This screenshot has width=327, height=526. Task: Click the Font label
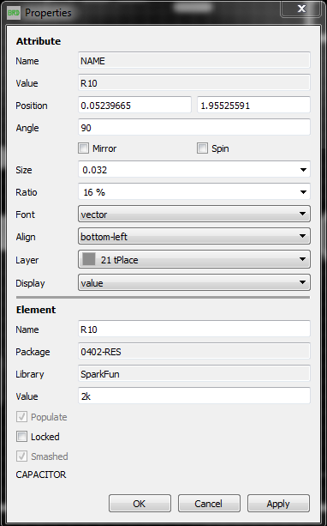click(25, 215)
